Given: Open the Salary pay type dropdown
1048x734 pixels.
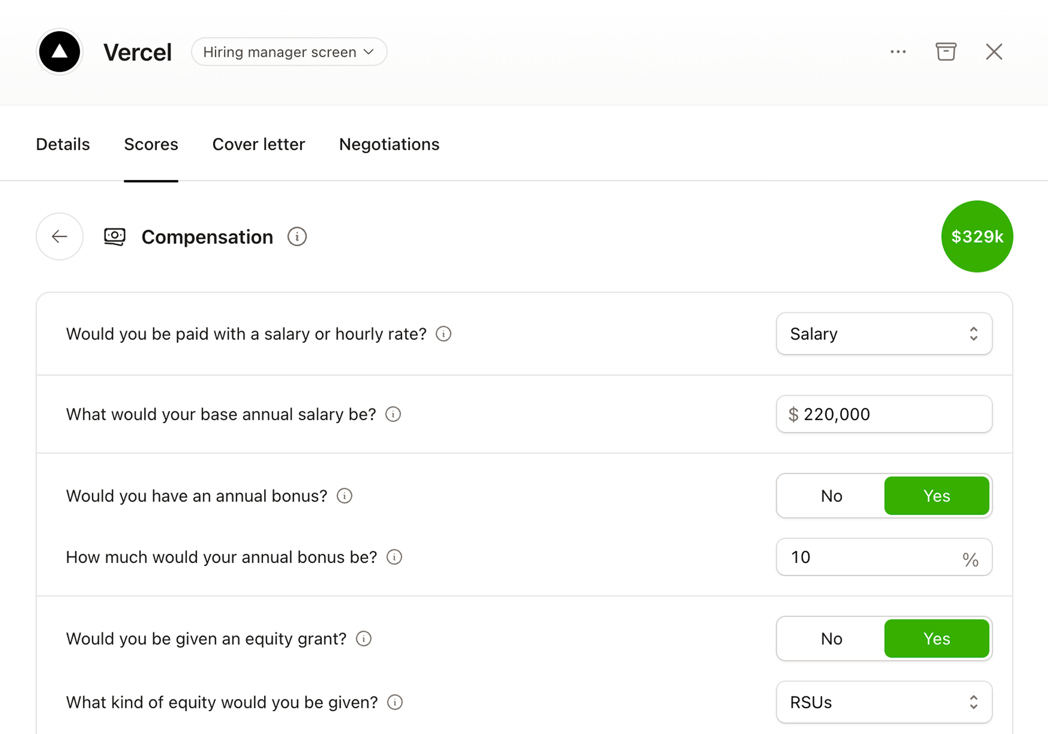Looking at the screenshot, I should click(884, 334).
